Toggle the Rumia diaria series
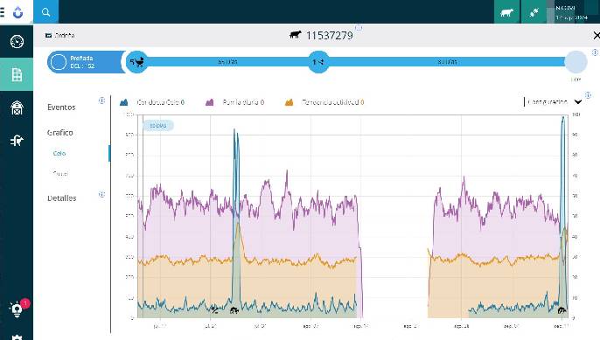 [x=235, y=102]
